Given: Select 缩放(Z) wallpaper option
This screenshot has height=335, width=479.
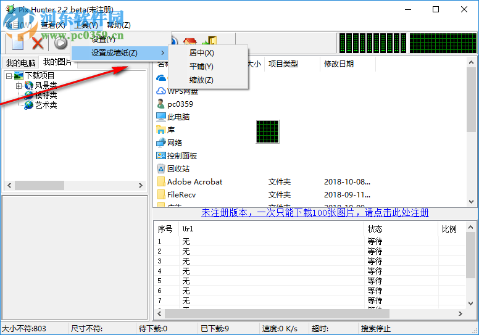Looking at the screenshot, I should (201, 80).
